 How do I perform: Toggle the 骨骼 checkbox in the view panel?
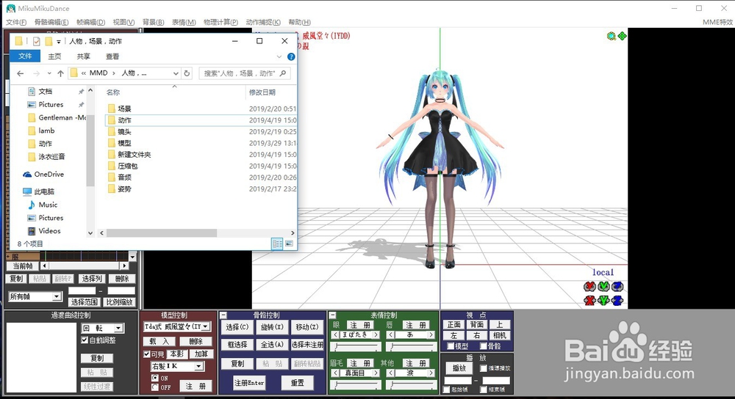point(484,346)
